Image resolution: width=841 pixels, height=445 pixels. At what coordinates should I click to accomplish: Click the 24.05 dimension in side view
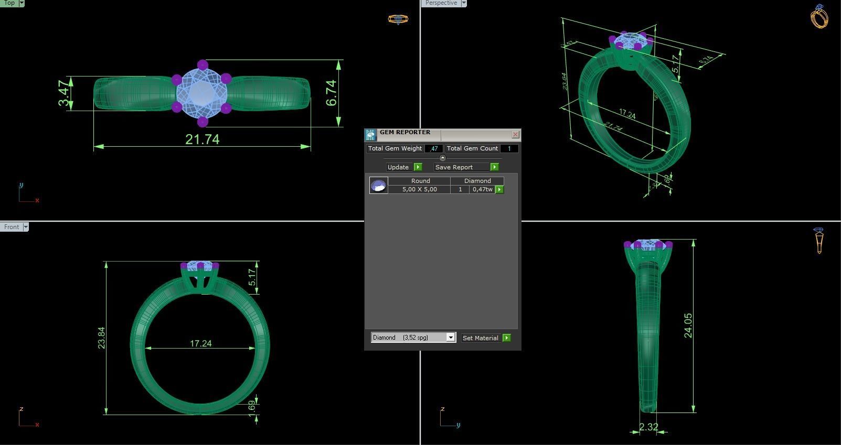[x=688, y=325]
